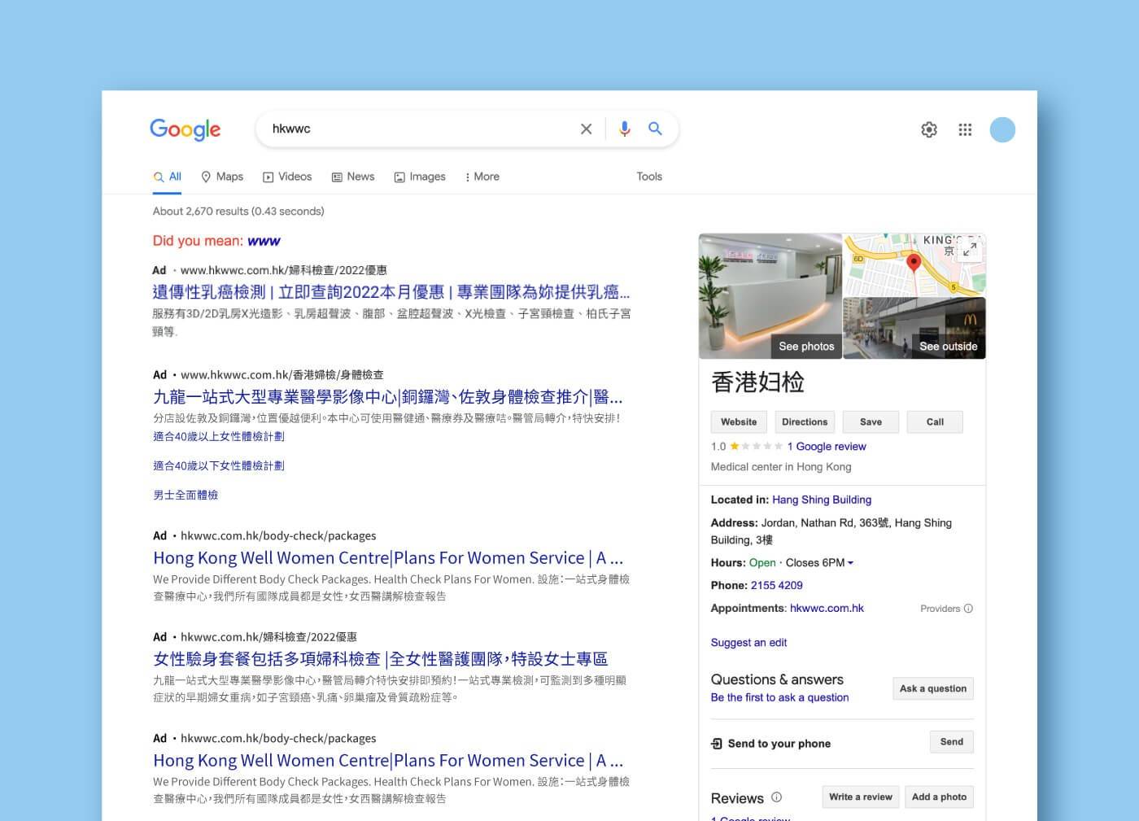Click the Send to your phone icon
The image size is (1139, 821).
click(717, 744)
